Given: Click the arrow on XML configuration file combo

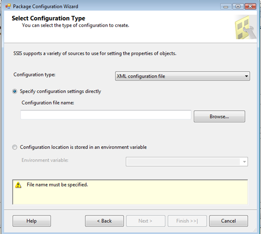Looking at the screenshot, I should point(246,76).
